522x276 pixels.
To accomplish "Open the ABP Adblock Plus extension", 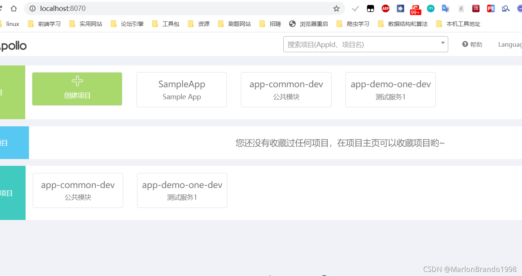I will pos(385,8).
